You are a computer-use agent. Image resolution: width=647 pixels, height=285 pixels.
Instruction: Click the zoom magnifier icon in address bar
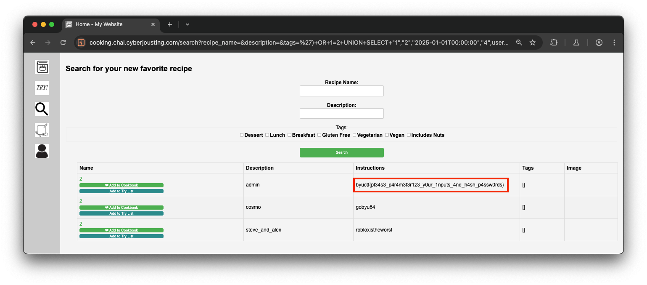pos(519,43)
